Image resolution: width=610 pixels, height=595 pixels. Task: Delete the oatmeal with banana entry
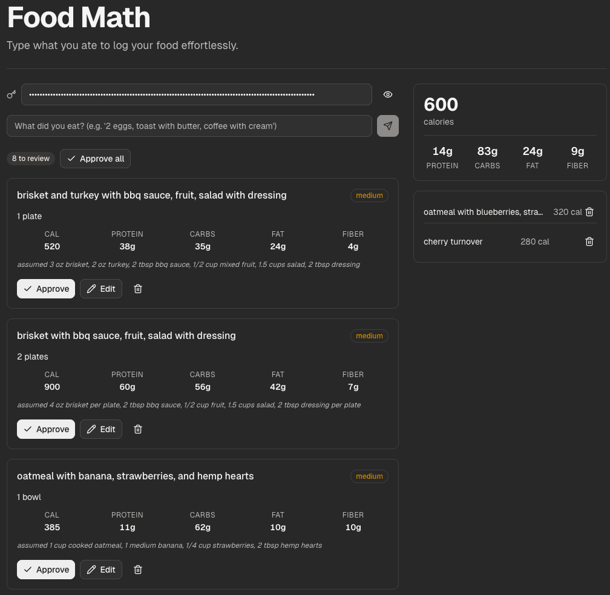138,570
